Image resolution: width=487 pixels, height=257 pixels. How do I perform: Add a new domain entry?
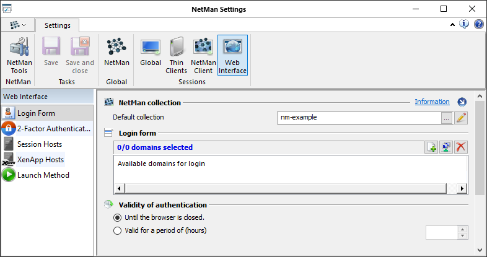[431, 147]
